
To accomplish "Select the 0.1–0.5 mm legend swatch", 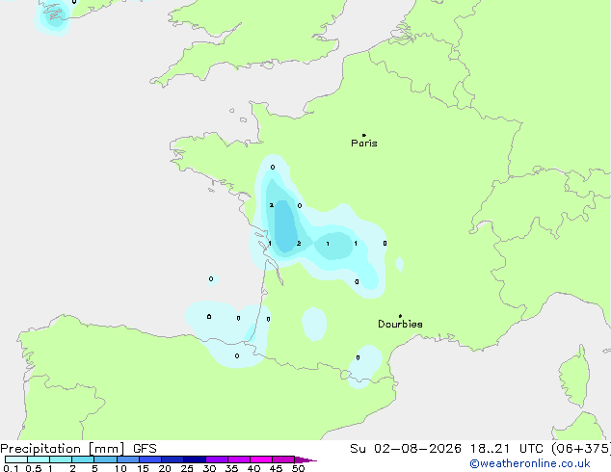I will tap(16, 459).
